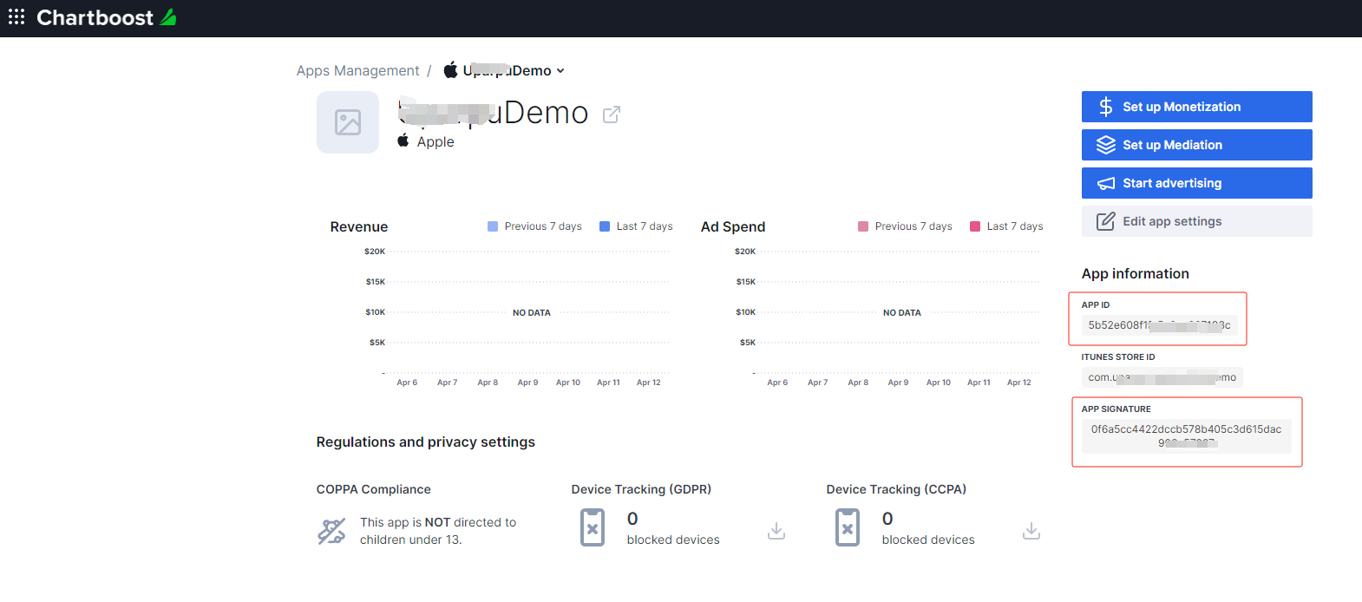Open Edit app settings
This screenshot has height=602, width=1362.
(x=1196, y=221)
